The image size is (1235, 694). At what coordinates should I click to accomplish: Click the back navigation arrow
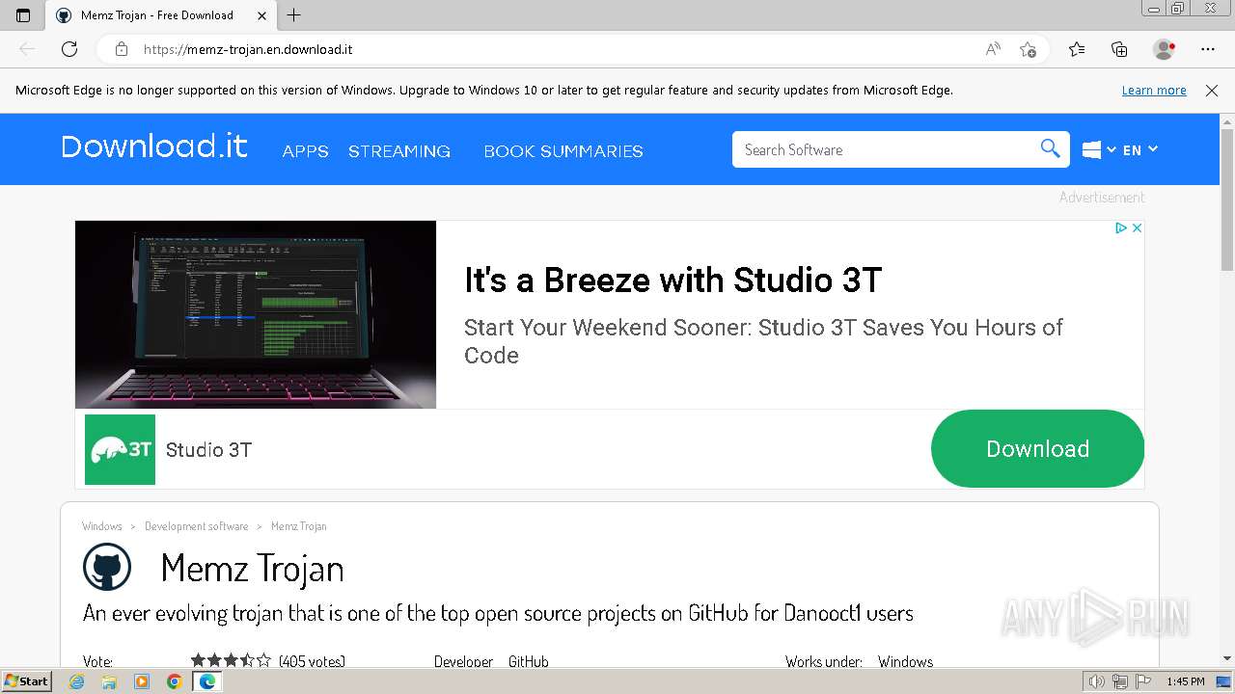[x=27, y=49]
